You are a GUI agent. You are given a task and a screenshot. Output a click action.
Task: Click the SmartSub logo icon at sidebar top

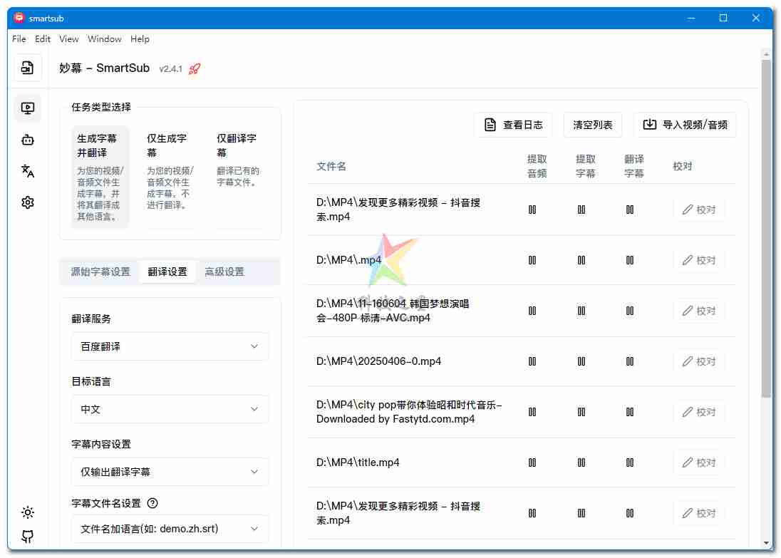27,66
